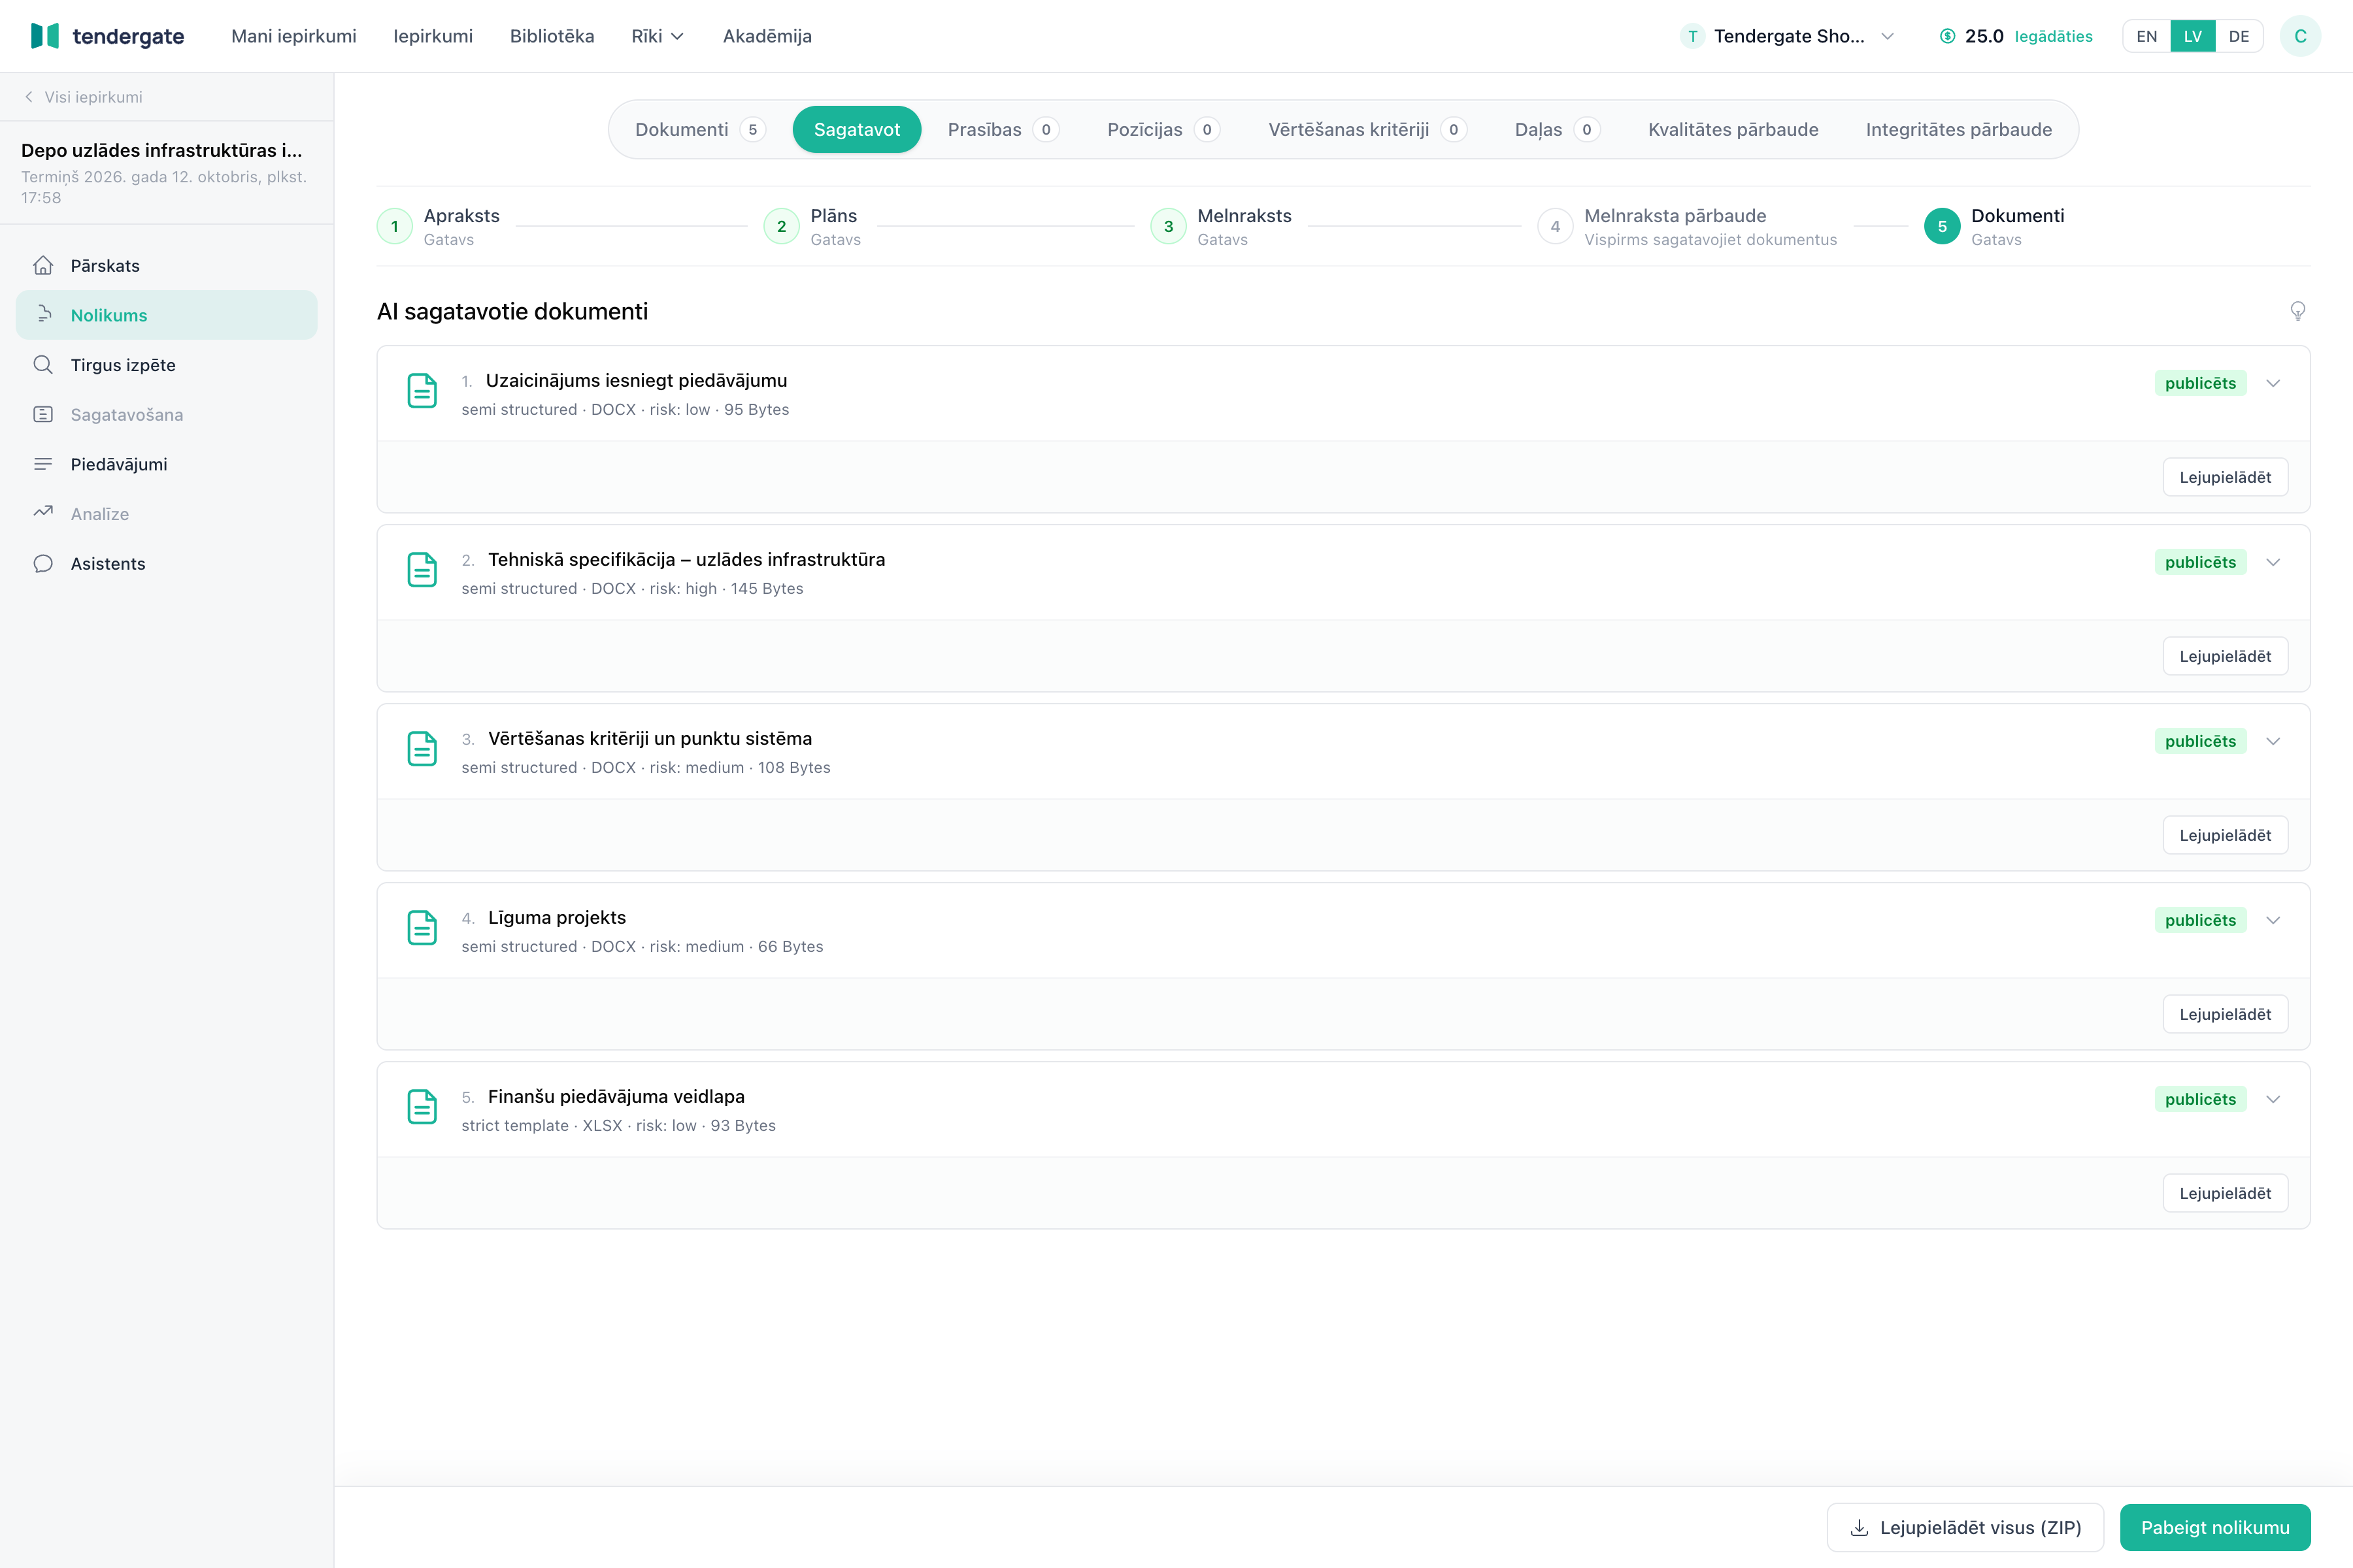Switch to the Pozīcijas tab
This screenshot has width=2353, height=1568.
click(1163, 129)
